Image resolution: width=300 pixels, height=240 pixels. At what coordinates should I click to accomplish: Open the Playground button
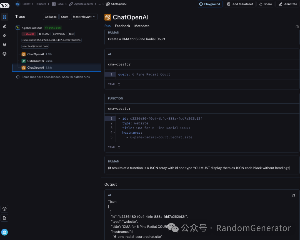(210, 4)
